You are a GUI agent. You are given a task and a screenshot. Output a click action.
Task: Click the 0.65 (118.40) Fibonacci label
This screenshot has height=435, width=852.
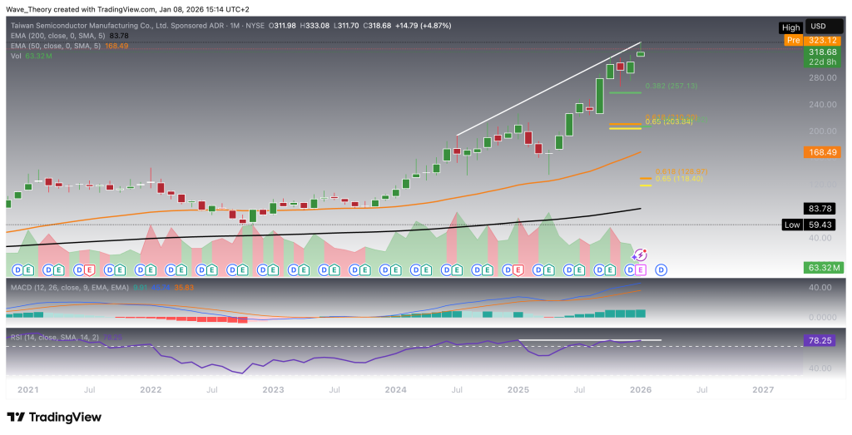coord(681,179)
